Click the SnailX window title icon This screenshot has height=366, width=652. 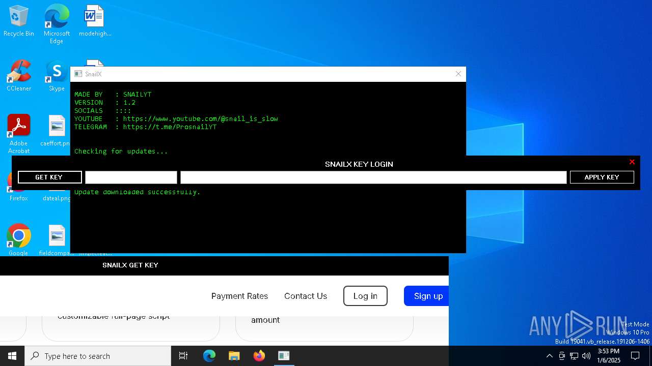click(x=78, y=74)
